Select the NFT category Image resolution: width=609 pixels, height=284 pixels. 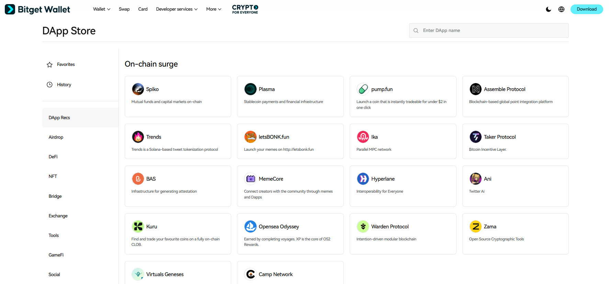53,177
